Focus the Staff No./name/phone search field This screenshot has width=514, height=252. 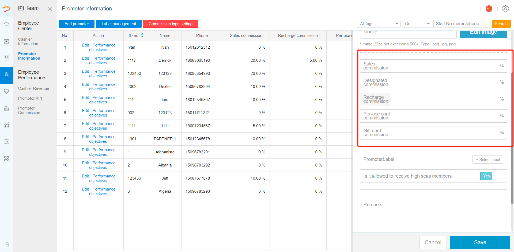coord(462,24)
